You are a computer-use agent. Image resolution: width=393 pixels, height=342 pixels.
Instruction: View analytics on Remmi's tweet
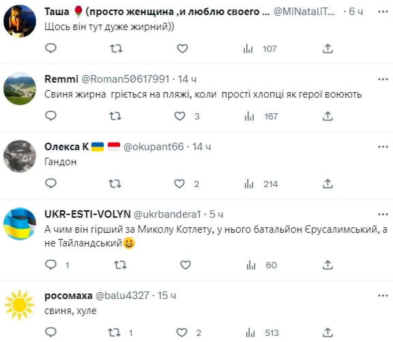click(x=249, y=116)
